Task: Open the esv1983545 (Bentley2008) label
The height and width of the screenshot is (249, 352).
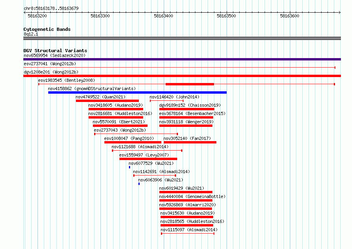Action: click(x=66, y=80)
